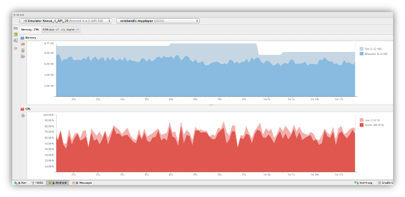Click the Event Log button
This screenshot has height=197, width=405.
pyautogui.click(x=364, y=183)
